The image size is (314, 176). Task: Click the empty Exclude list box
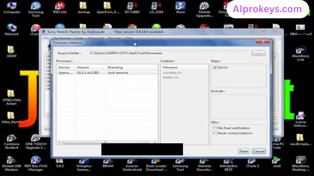point(239,107)
